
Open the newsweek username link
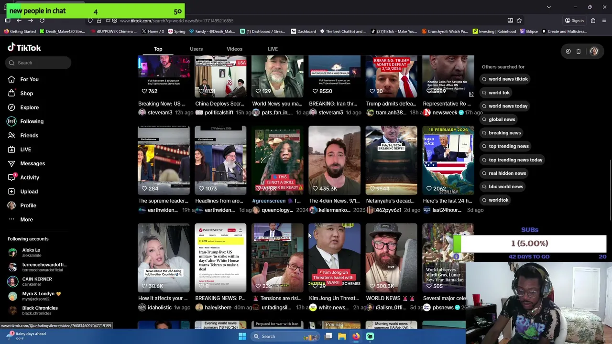(x=444, y=113)
